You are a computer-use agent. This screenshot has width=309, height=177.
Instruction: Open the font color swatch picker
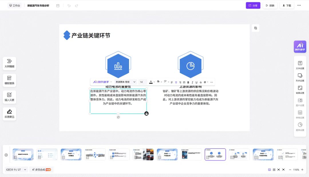point(151,82)
